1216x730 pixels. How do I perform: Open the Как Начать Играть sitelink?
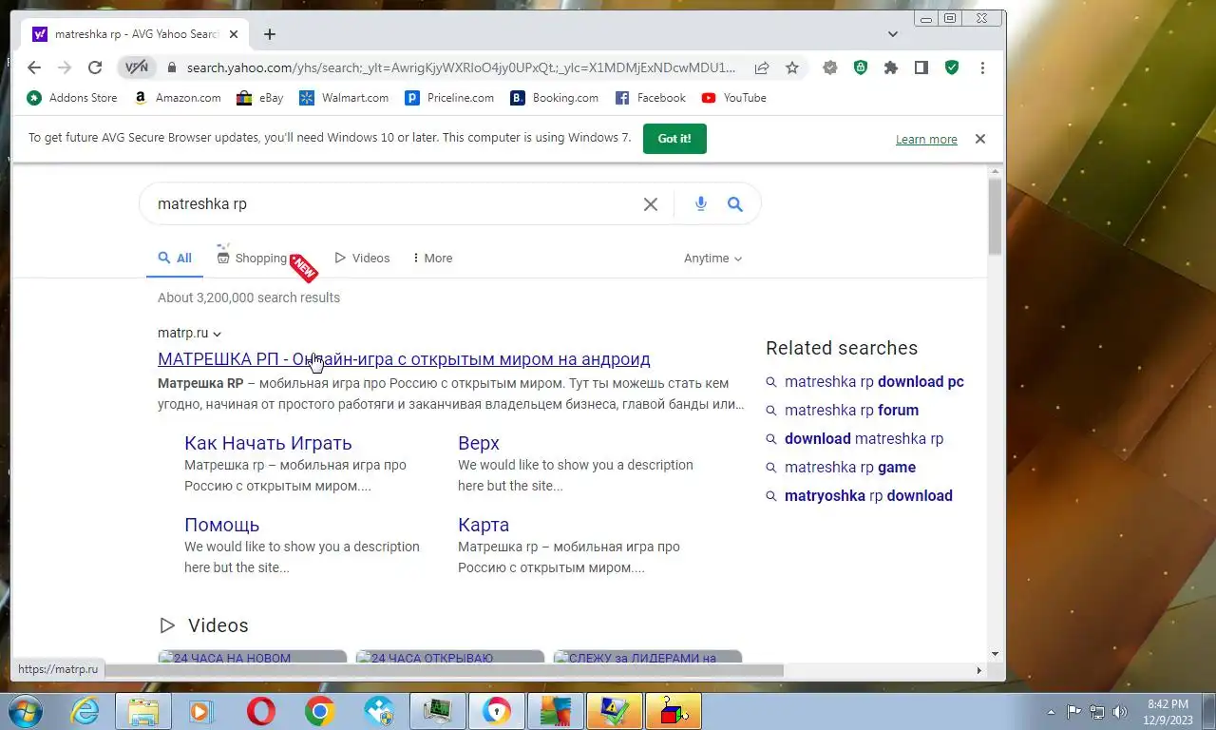point(268,443)
